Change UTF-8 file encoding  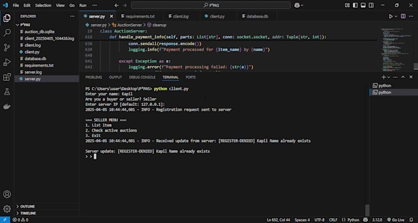(320, 220)
